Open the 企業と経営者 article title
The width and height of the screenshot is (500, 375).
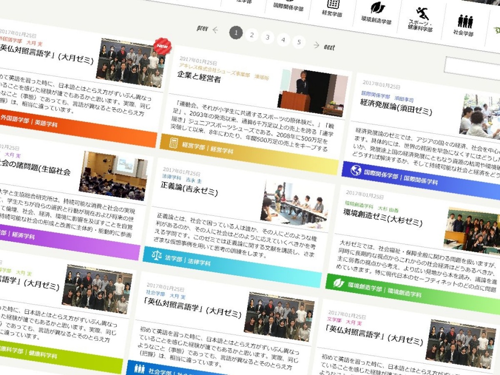(x=199, y=77)
